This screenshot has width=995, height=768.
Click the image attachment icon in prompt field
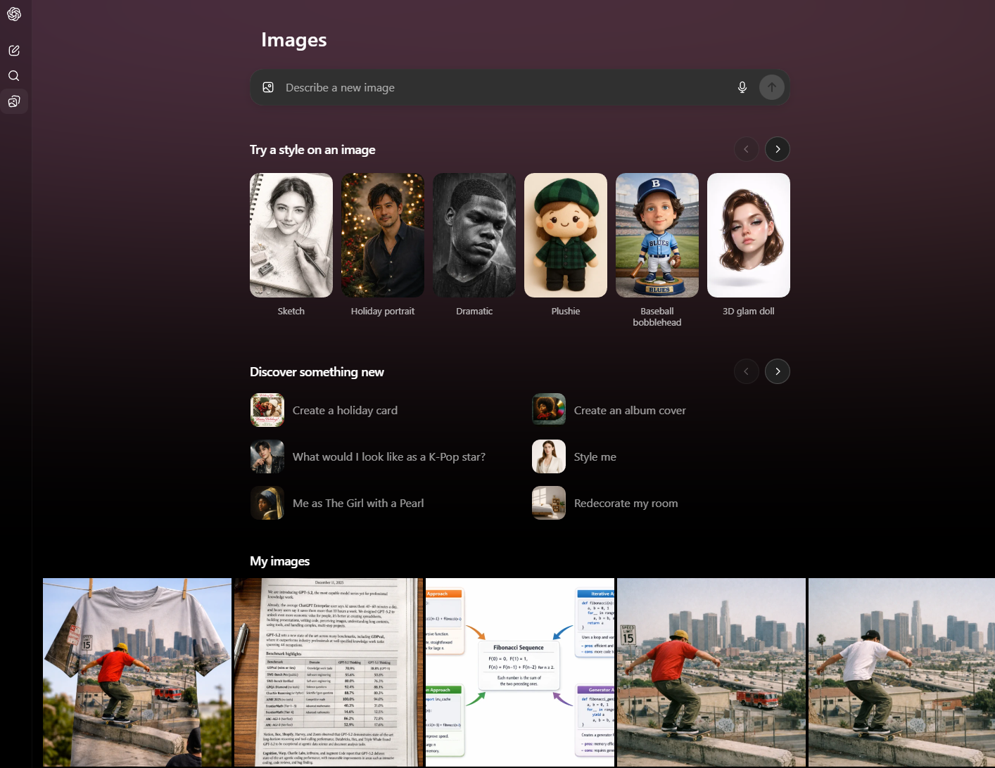click(x=268, y=87)
